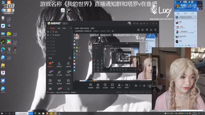This screenshot has width=205, height=115.
Task: Open the Windows Start menu
Action: coord(2,113)
